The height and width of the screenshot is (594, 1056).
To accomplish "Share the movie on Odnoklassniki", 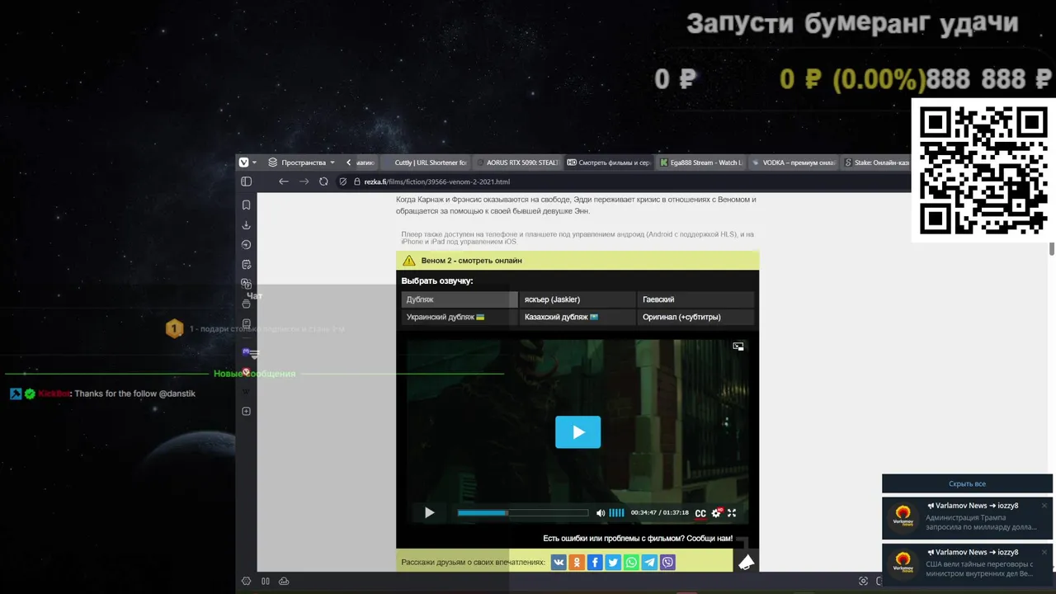I will 577,563.
